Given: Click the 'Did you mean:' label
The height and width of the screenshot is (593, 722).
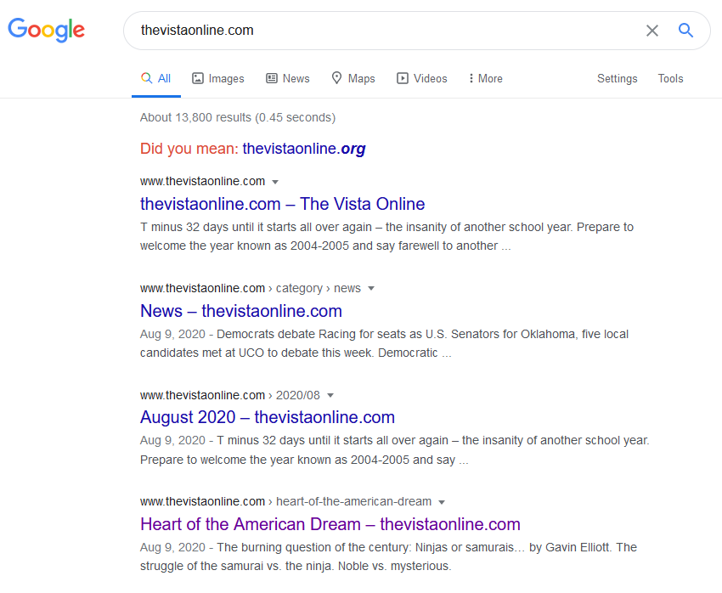Looking at the screenshot, I should click(189, 149).
